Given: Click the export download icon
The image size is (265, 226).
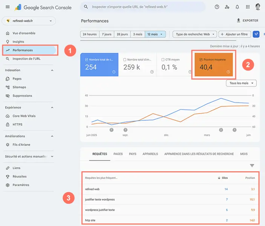Looking at the screenshot, I should coord(239,20).
